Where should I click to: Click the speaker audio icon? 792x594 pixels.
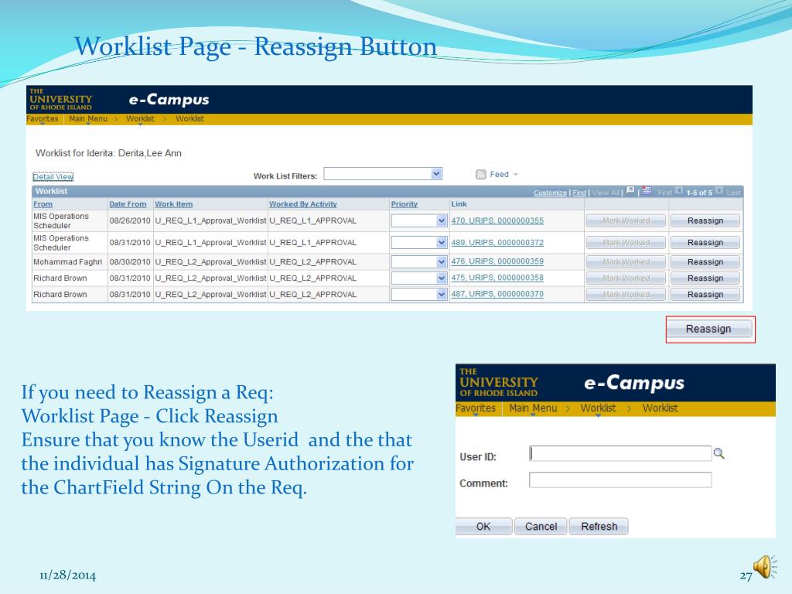tap(765, 566)
